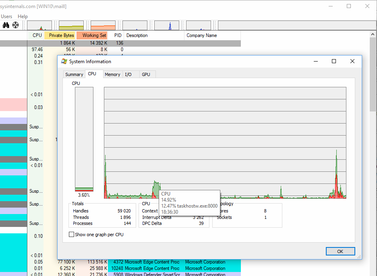Open the Help menu
Viewport: 377px width, 276px height.
click(x=23, y=16)
